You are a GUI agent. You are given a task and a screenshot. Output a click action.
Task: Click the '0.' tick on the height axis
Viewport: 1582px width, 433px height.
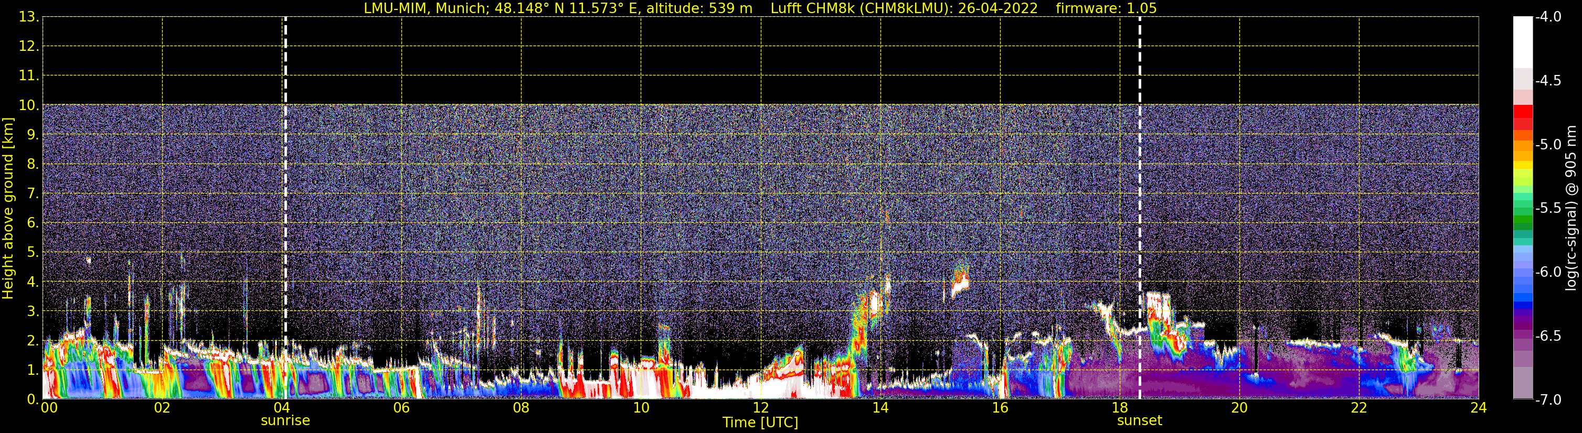tap(33, 400)
